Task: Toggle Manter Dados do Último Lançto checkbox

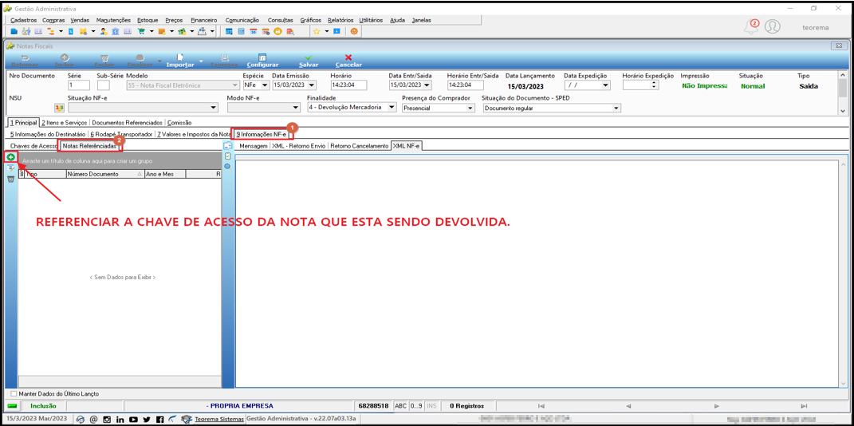Action: 14,393
